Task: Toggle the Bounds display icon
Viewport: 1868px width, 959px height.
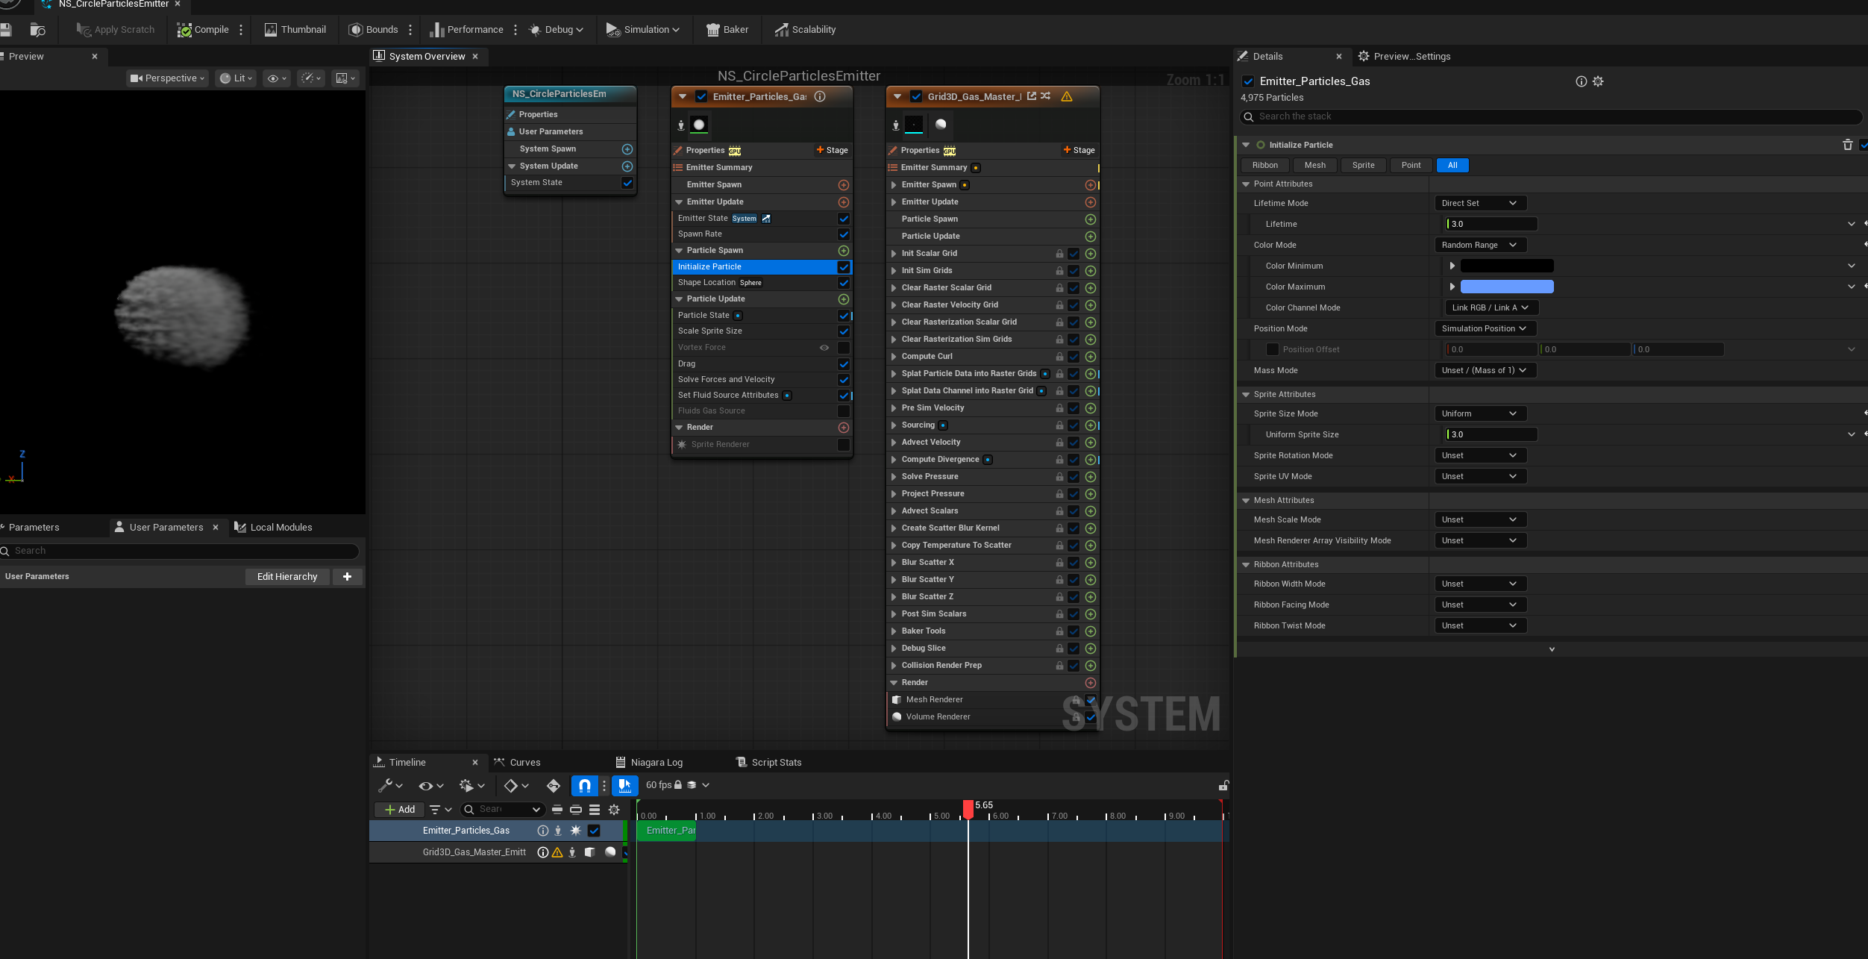Action: click(x=356, y=30)
